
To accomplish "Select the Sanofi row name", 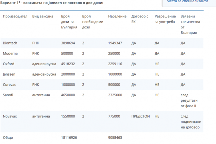I will click(x=8, y=95).
